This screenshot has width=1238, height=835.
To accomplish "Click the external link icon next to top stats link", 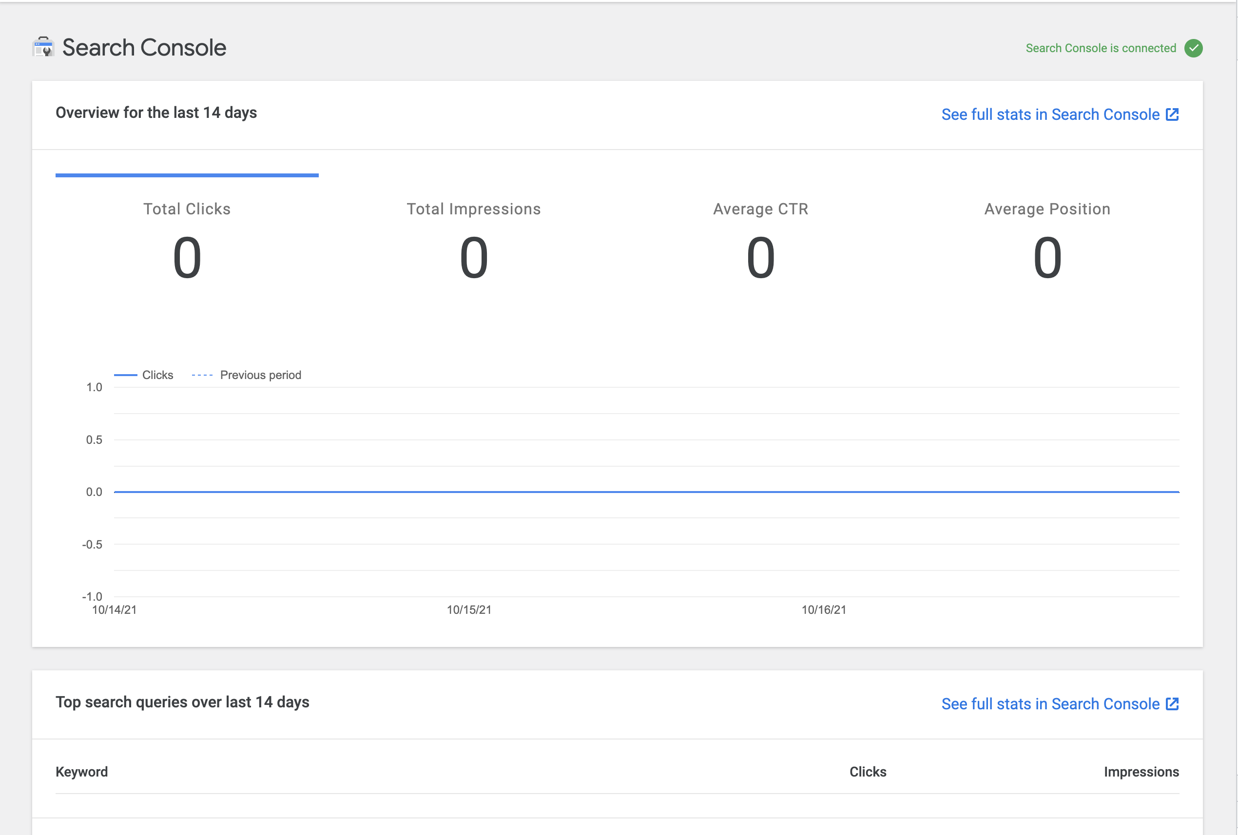I will [x=1173, y=114].
